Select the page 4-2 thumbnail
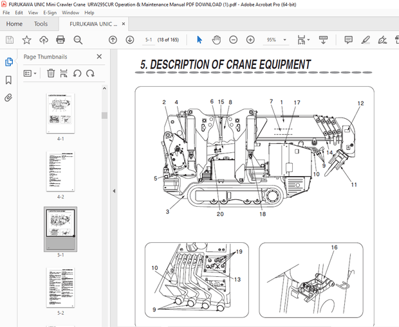The height and width of the screenshot is (327, 399). click(x=60, y=172)
